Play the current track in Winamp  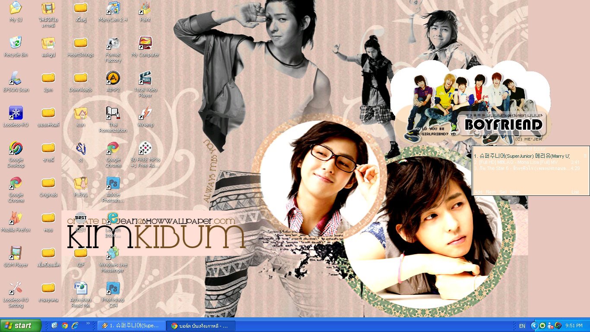tap(472, 115)
